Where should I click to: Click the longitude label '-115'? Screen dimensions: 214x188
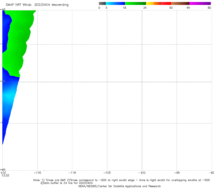(x=37, y=173)
